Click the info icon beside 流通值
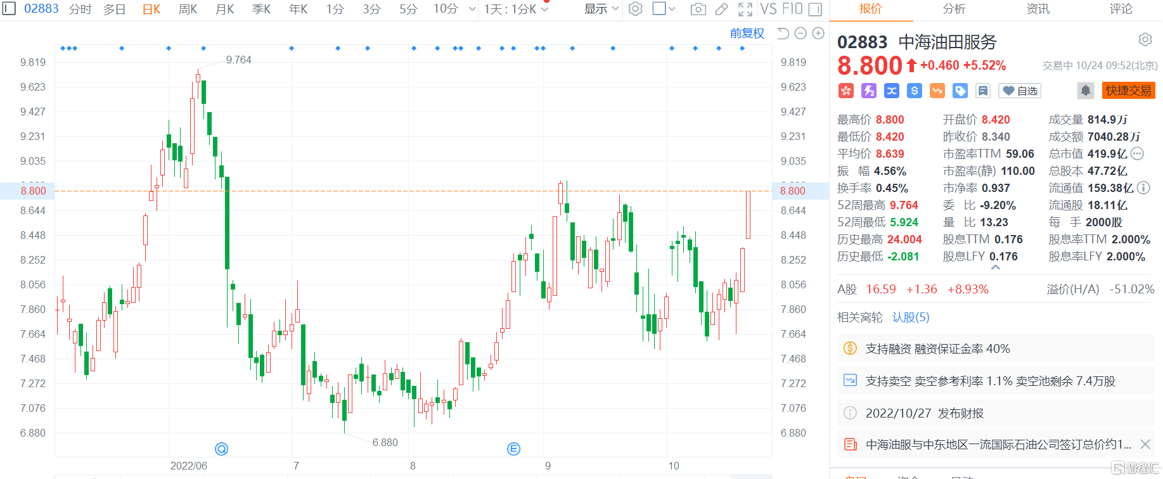The height and width of the screenshot is (479, 1163). pos(1143,188)
